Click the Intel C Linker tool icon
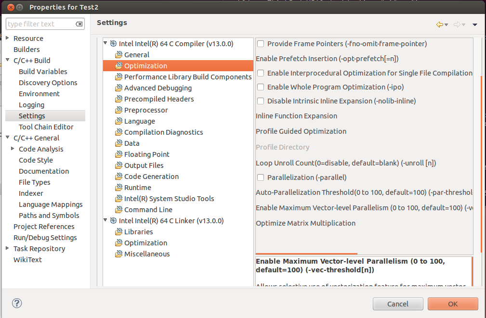Viewport: 486px width, 318px height. pyautogui.click(x=114, y=221)
